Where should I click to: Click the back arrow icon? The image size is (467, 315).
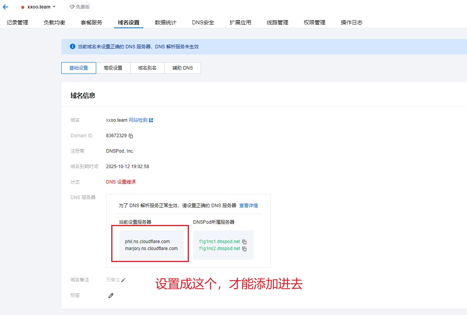pyautogui.click(x=5, y=7)
